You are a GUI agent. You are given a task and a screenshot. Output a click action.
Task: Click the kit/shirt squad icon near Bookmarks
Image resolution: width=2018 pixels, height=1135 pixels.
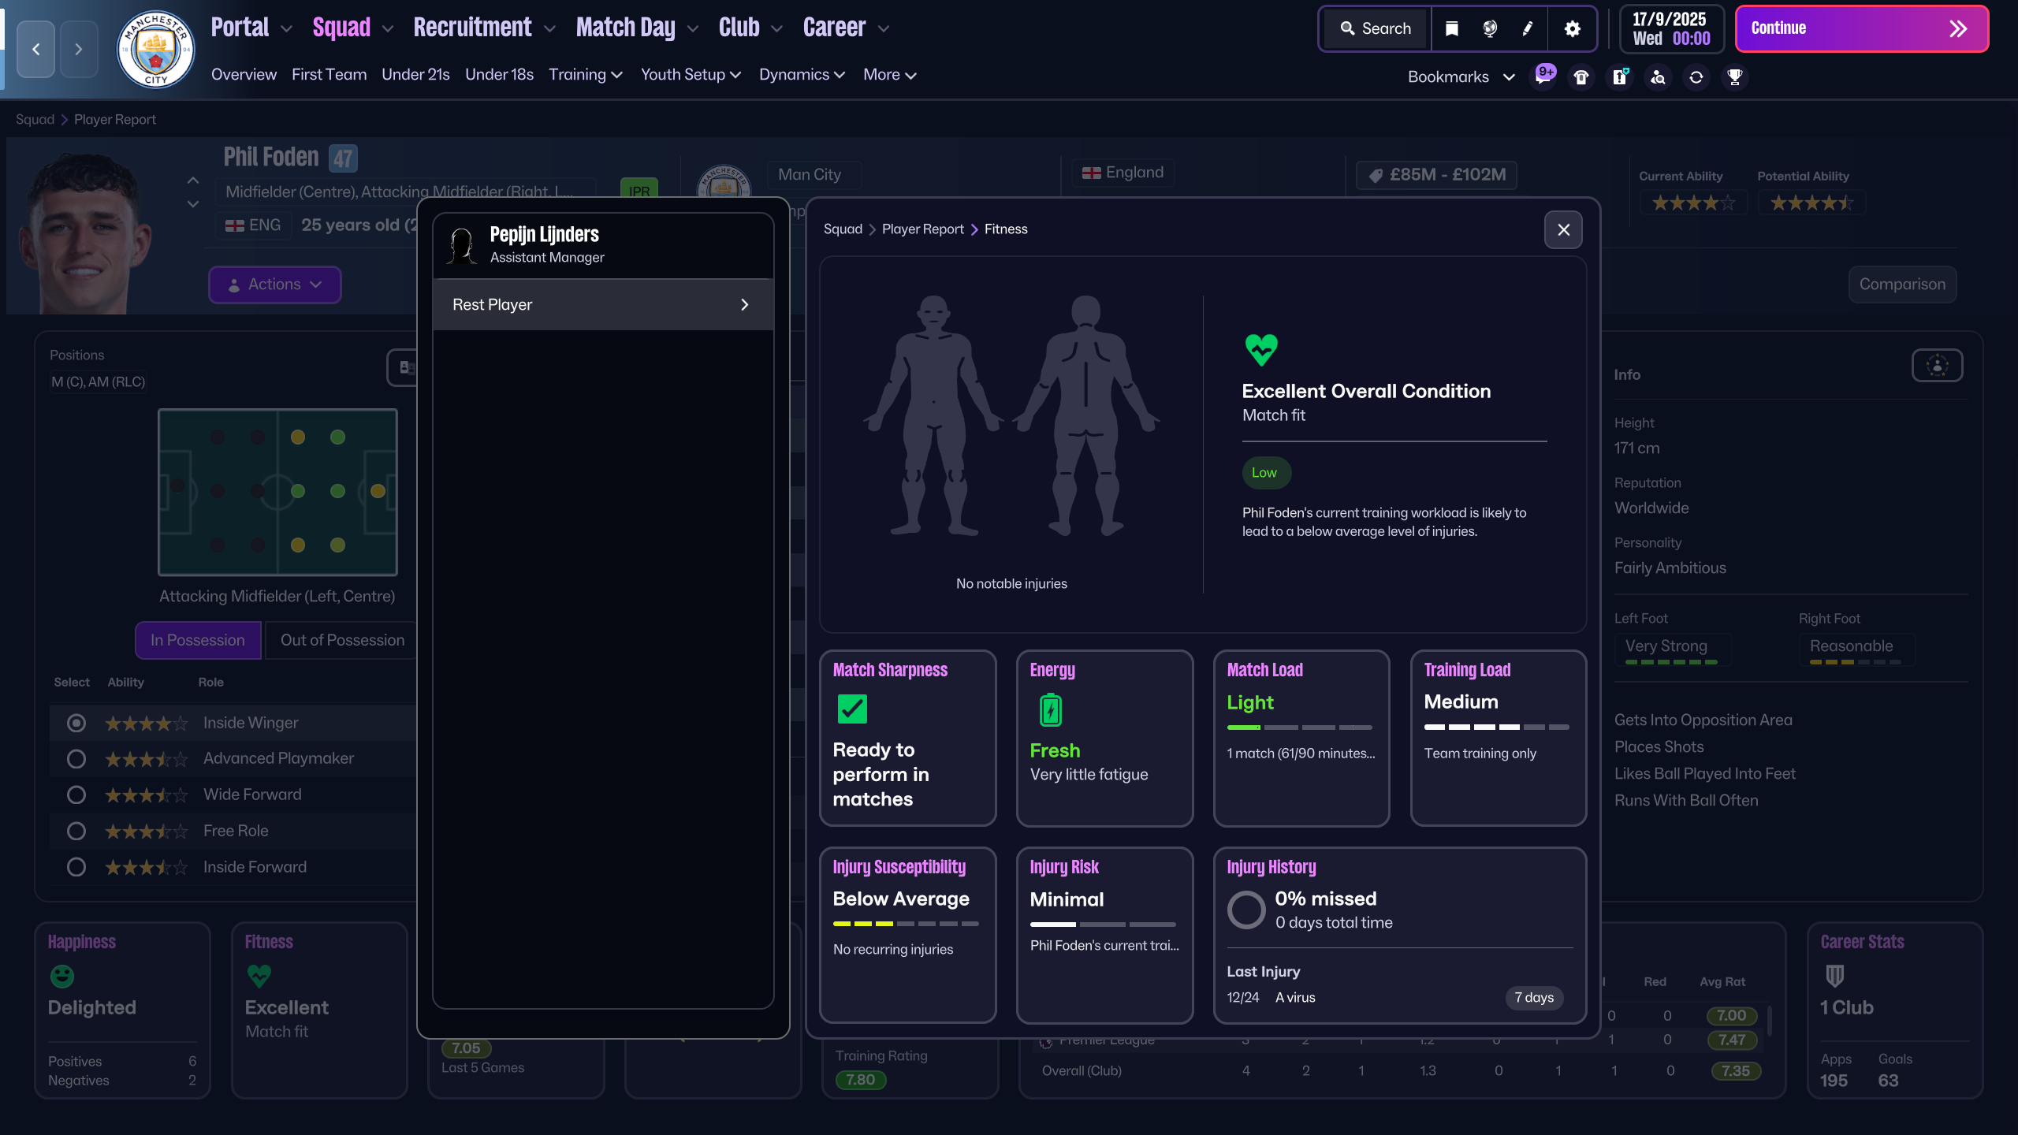coord(1581,76)
